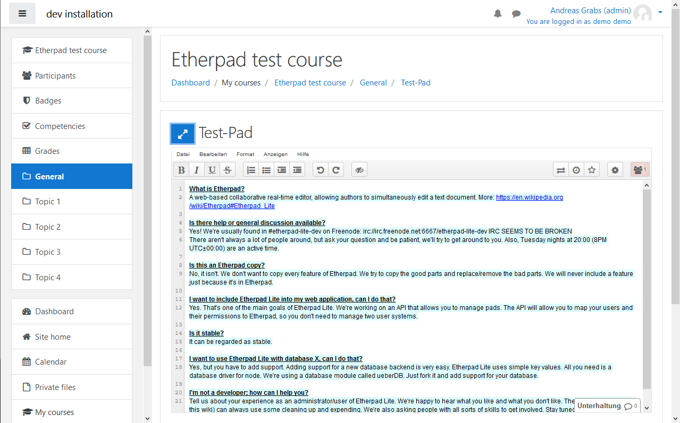
Task: Undo the last pad edit
Action: pos(321,170)
